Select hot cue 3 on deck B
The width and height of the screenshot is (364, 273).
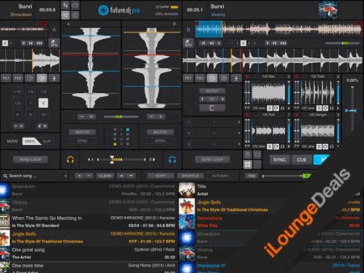(x=243, y=43)
